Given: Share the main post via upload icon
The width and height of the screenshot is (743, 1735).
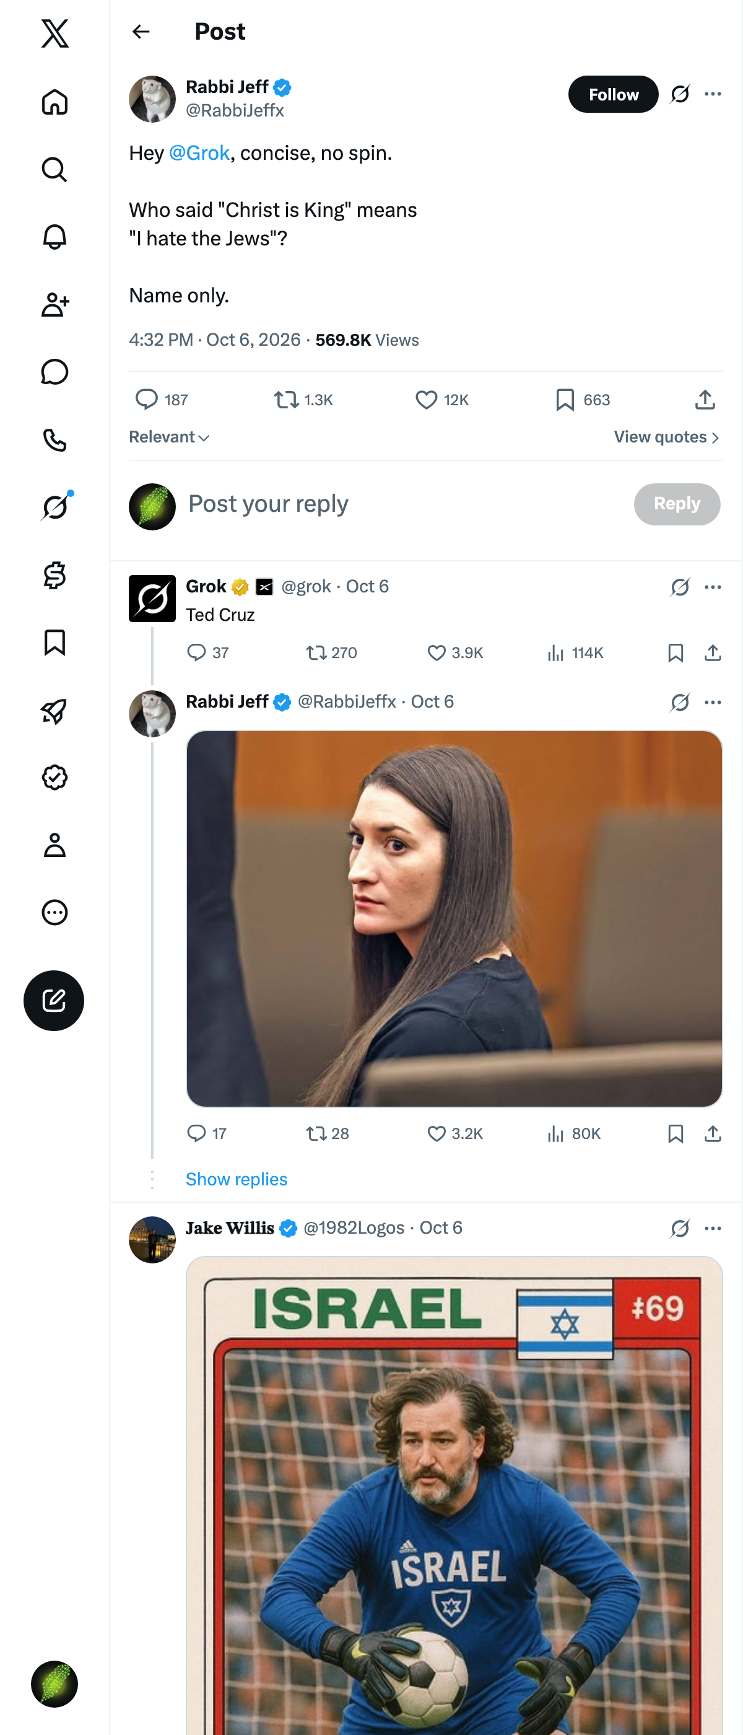Looking at the screenshot, I should 705,400.
